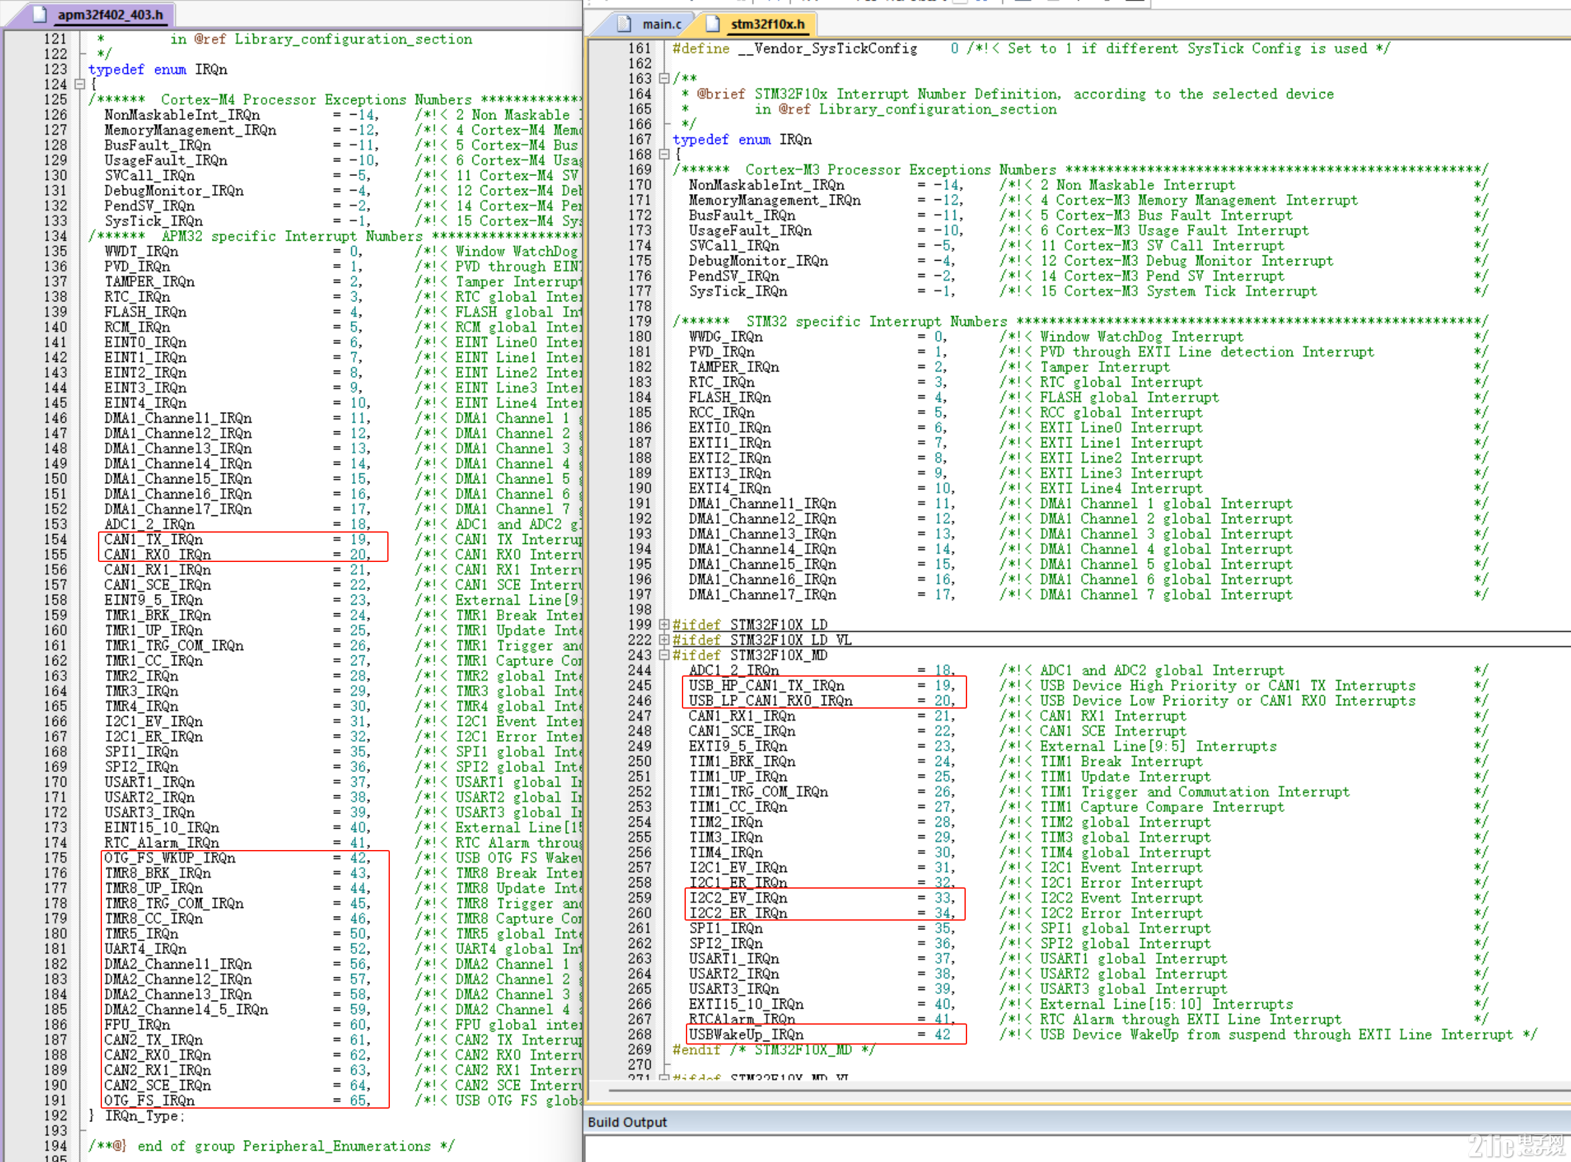This screenshot has height=1162, width=1571.
Task: Click line number 243 in right gutter
Action: coord(639,655)
